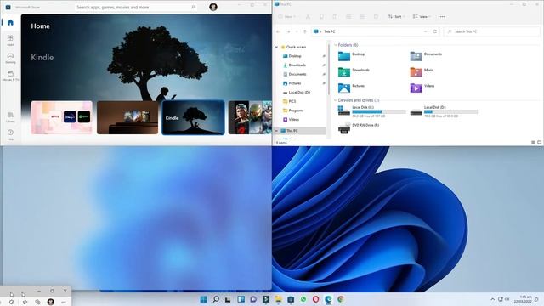544x306 pixels.
Task: Switch Explorer to details view in status bar
Action: [533, 143]
